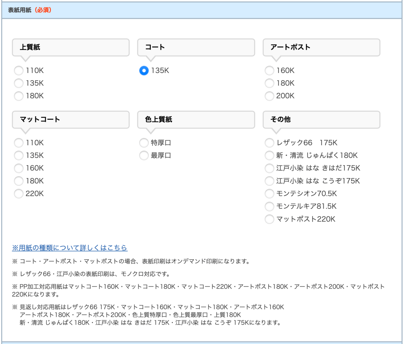Select the コート 135K option
The image size is (404, 344).
coord(144,71)
